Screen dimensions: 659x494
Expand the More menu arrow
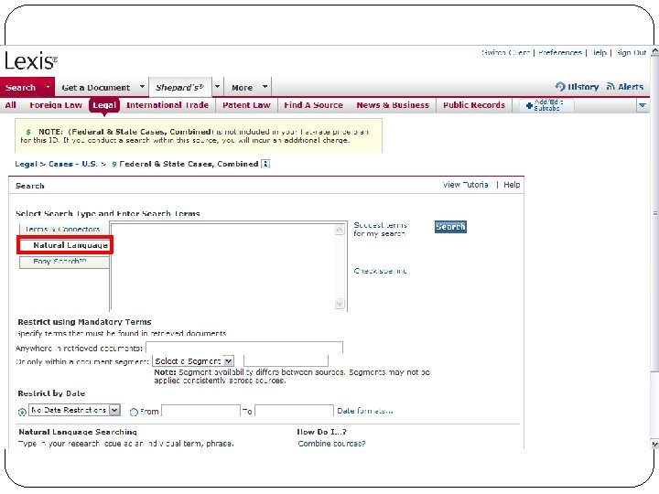pos(265,87)
